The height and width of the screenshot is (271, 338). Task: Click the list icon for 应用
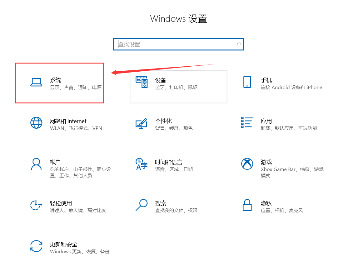(x=247, y=122)
